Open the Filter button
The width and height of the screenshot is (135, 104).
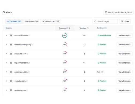click(x=125, y=21)
